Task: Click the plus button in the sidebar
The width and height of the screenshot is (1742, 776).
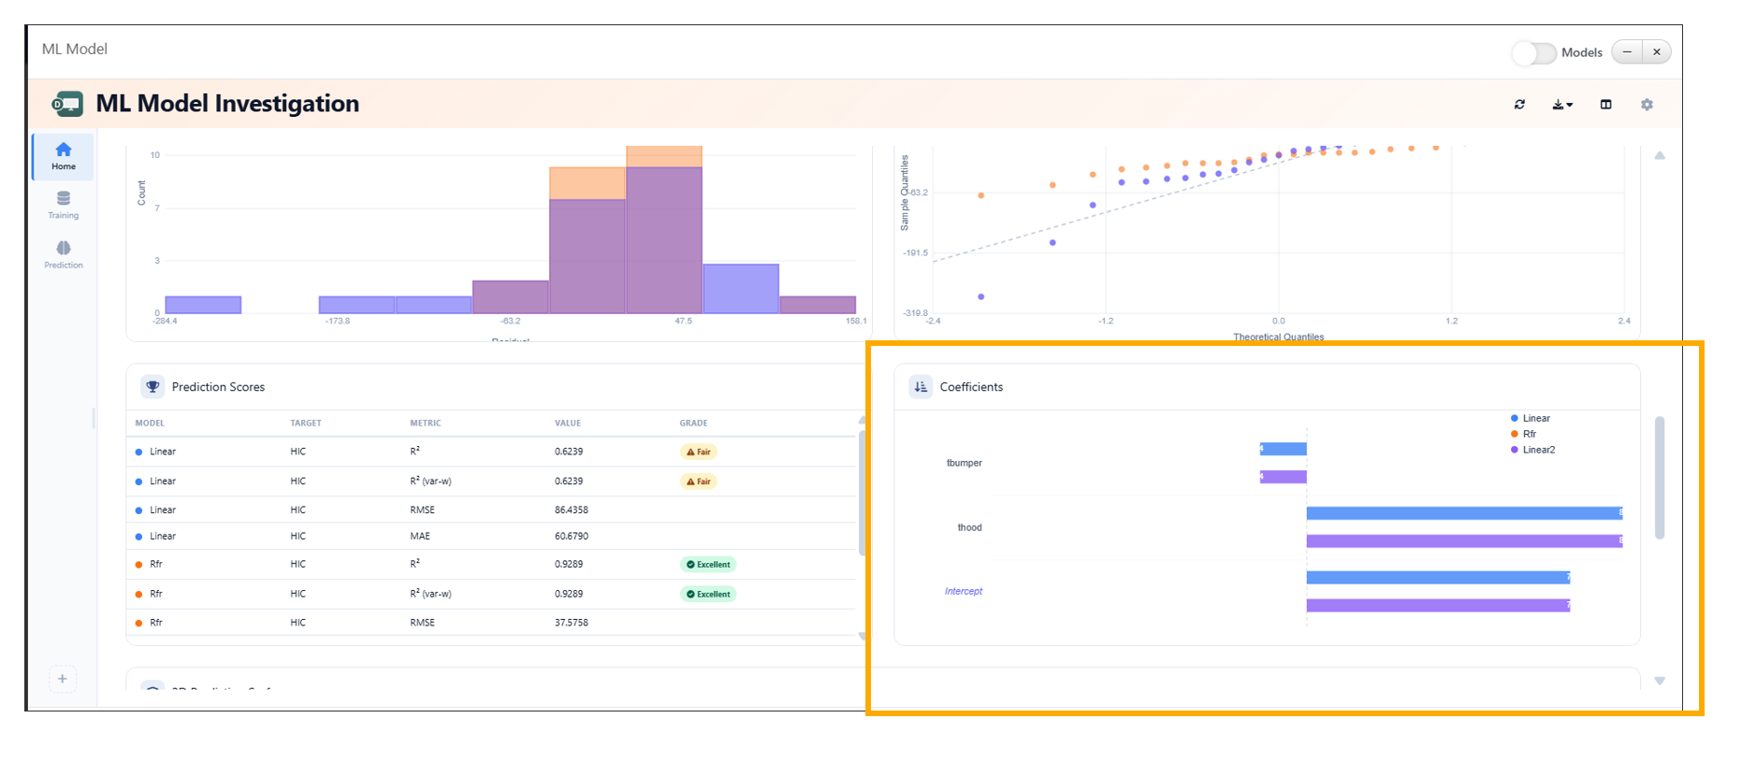Action: (63, 679)
